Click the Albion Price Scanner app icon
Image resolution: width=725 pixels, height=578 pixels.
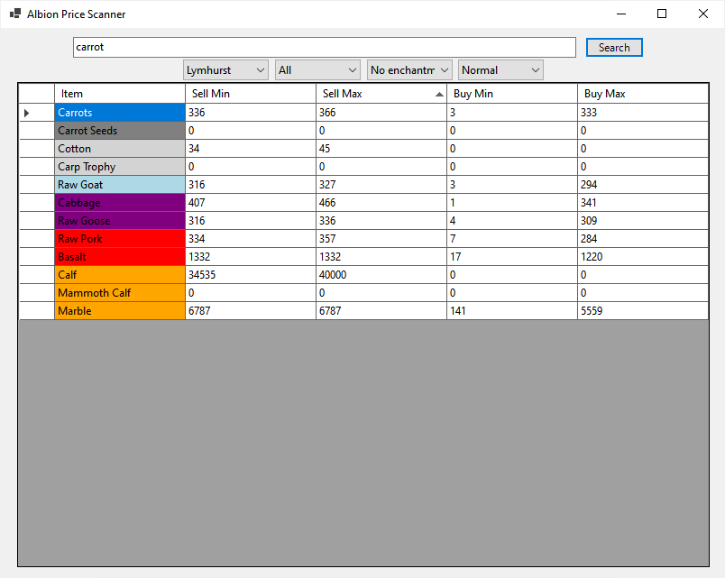(x=15, y=14)
